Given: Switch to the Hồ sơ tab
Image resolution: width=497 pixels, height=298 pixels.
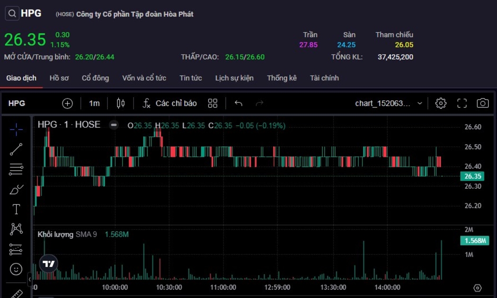Looking at the screenshot, I should tap(59, 78).
